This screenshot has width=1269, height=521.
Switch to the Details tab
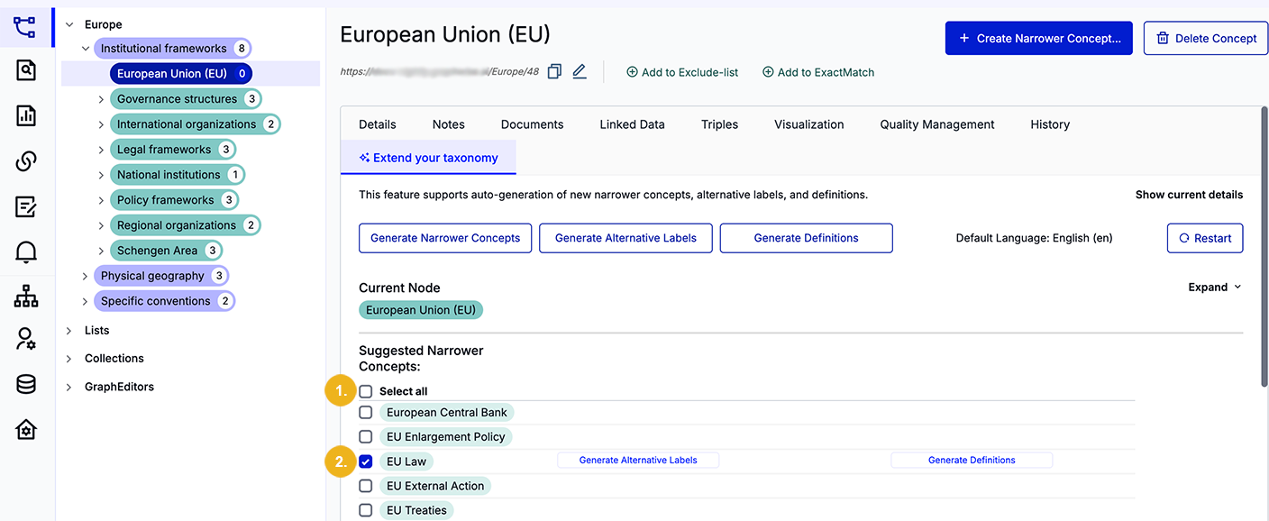[378, 124]
